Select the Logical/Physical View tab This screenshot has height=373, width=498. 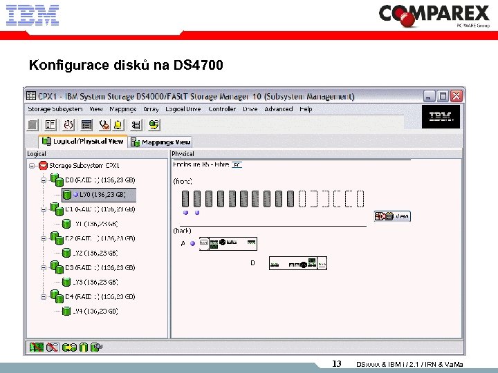83,142
